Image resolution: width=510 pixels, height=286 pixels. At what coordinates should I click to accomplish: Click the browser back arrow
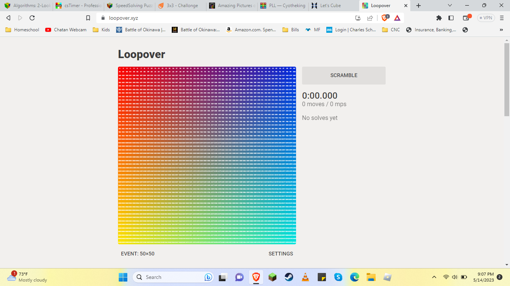point(8,18)
